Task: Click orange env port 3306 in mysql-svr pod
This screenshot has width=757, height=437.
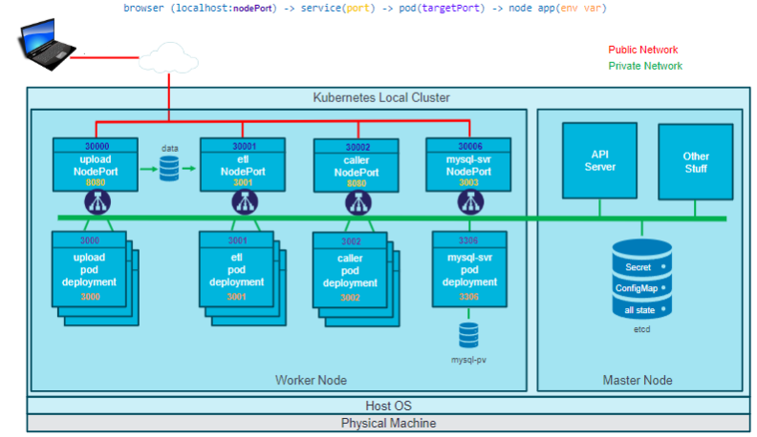Action: tap(468, 297)
